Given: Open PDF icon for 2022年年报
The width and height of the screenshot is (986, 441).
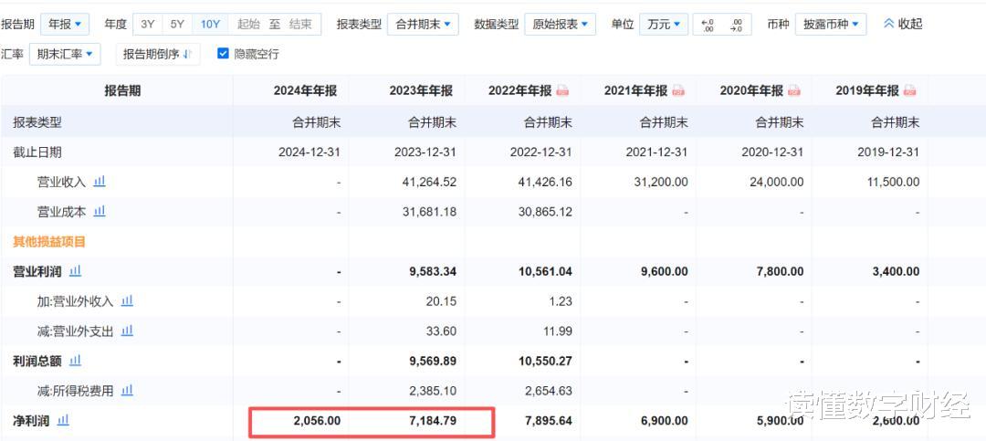Looking at the screenshot, I should pos(563,90).
